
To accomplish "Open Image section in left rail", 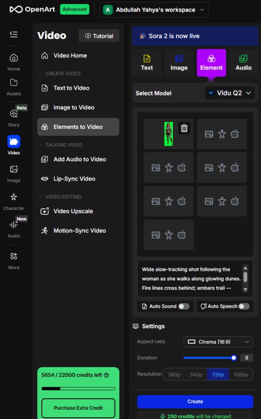I will pyautogui.click(x=14, y=173).
